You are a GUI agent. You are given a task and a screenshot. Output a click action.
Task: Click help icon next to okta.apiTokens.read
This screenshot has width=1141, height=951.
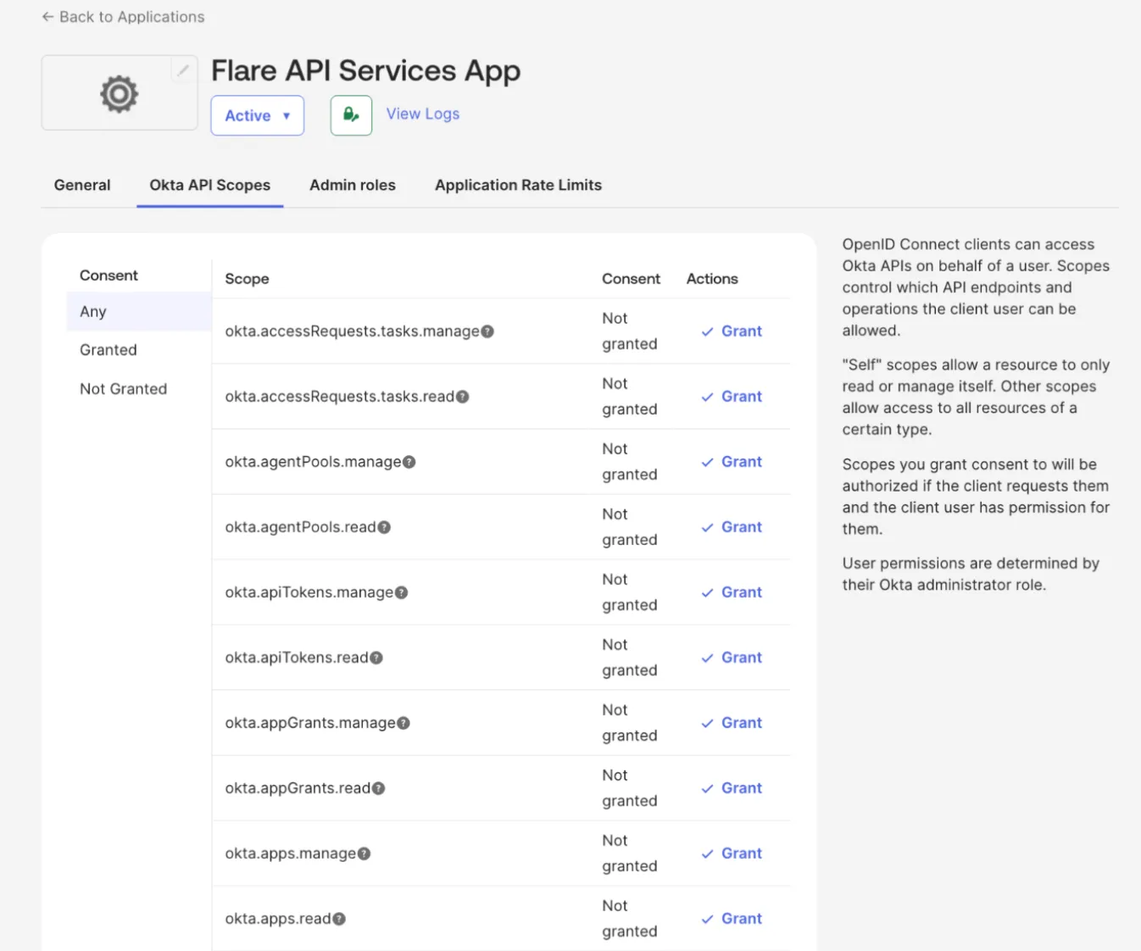pyautogui.click(x=376, y=658)
